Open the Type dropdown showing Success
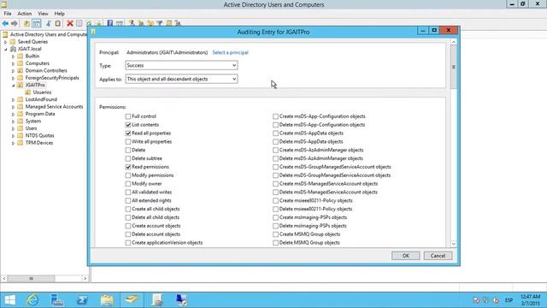The width and height of the screenshot is (547, 308). pos(181,65)
